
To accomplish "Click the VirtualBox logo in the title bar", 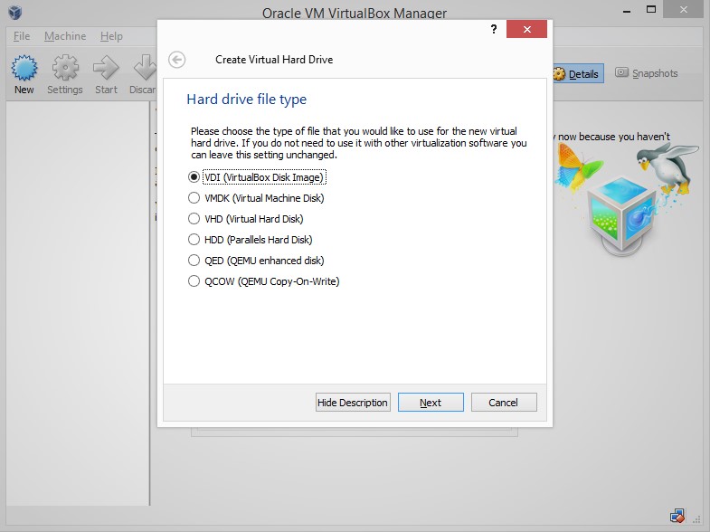I will click(x=15, y=12).
